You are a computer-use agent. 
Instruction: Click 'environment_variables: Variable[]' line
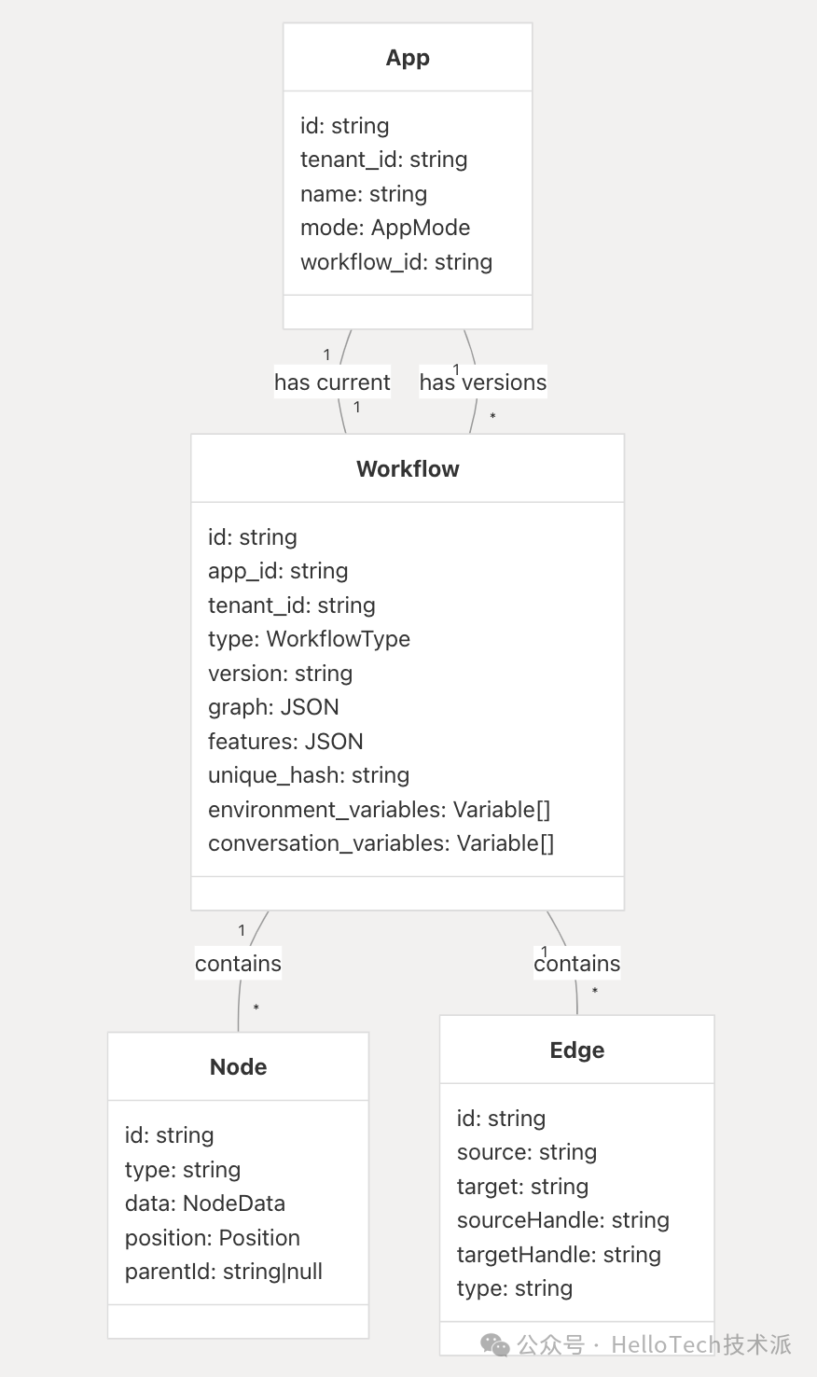(x=379, y=810)
